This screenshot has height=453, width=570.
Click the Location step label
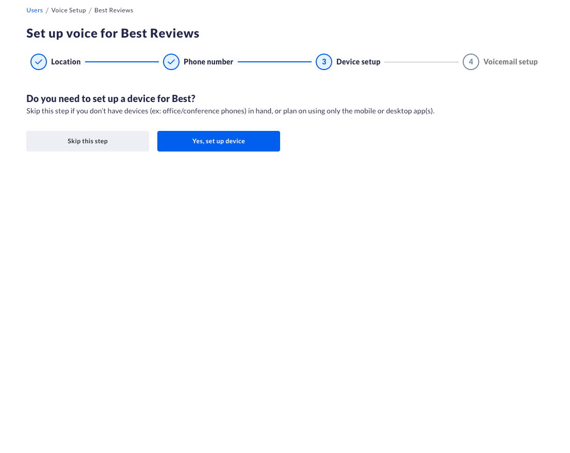(66, 61)
